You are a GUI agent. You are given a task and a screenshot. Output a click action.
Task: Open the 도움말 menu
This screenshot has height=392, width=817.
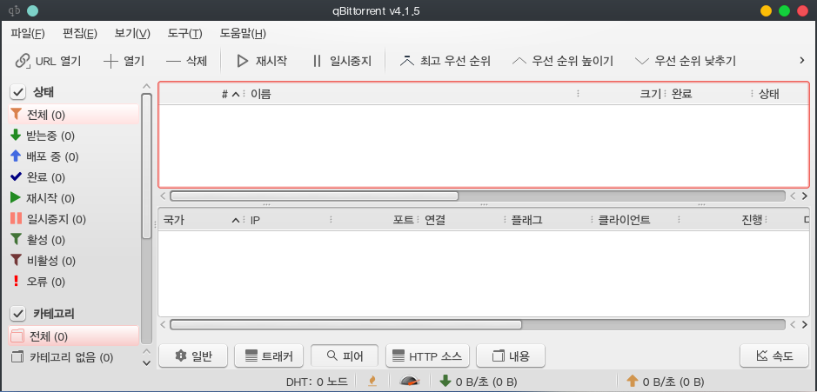[243, 34]
